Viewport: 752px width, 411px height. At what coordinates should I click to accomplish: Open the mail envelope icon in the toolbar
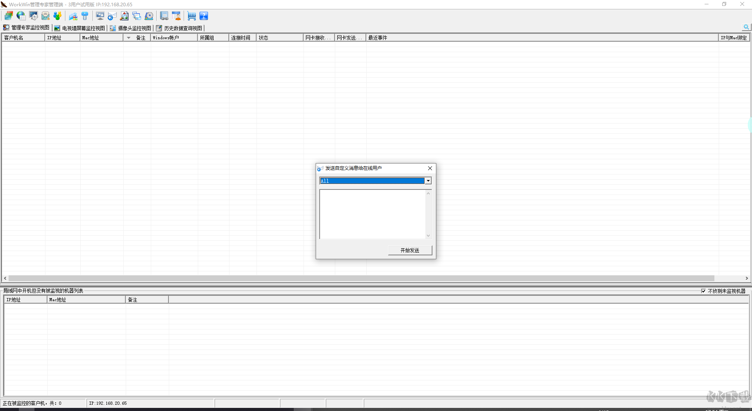tap(45, 16)
